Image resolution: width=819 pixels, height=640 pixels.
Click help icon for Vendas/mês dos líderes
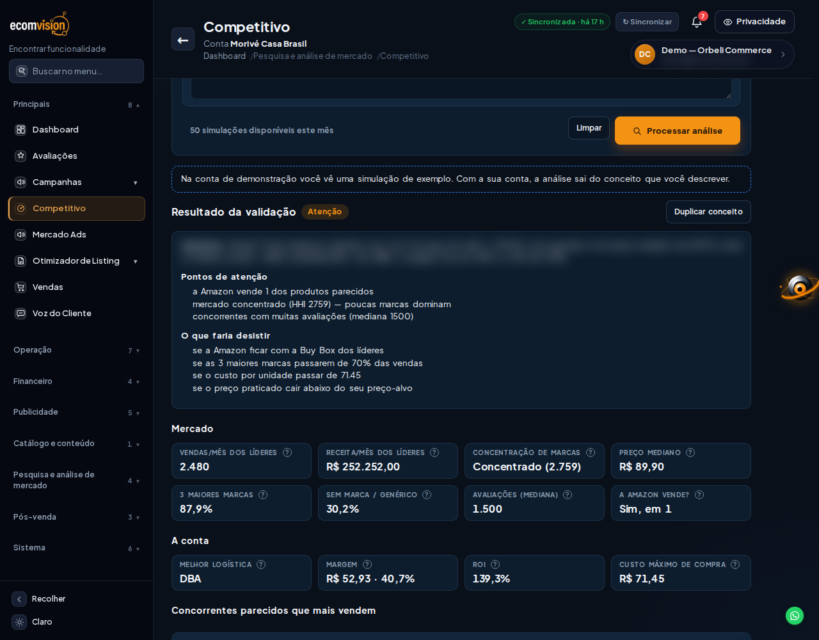coord(287,452)
